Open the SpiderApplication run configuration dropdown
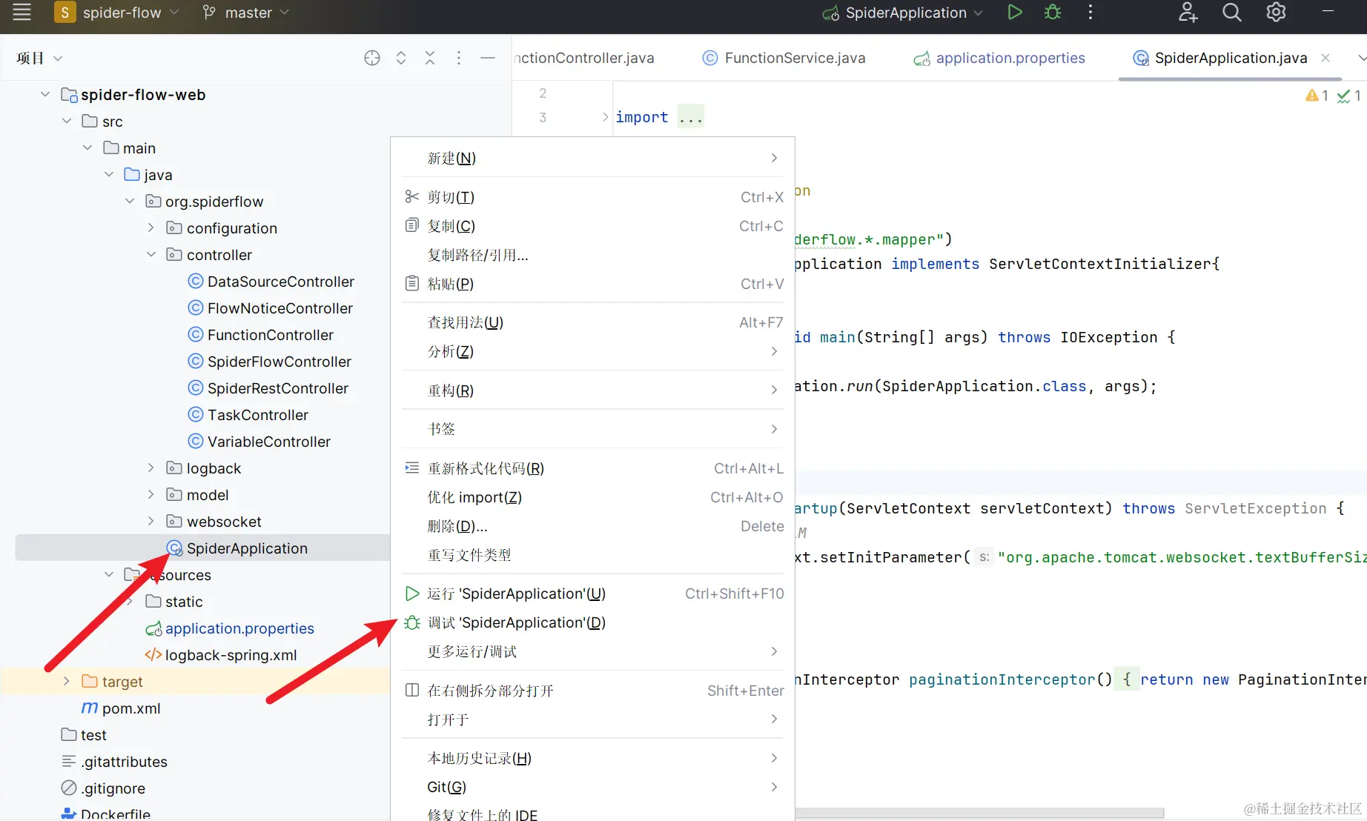The image size is (1367, 821). click(903, 13)
